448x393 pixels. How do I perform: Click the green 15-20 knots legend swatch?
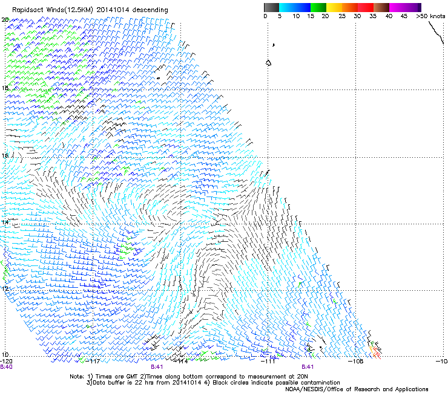pyautogui.click(x=318, y=7)
